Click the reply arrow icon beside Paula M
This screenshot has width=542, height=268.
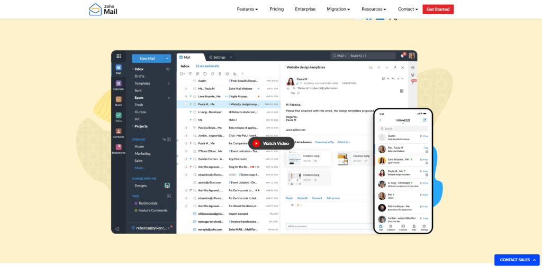point(388,79)
